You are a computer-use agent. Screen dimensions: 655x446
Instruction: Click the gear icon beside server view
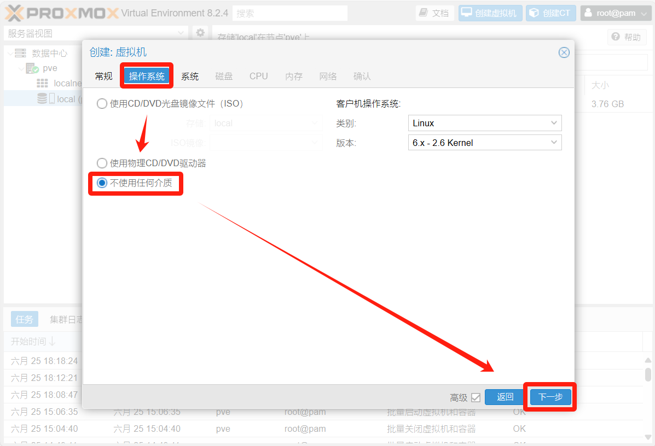point(200,33)
